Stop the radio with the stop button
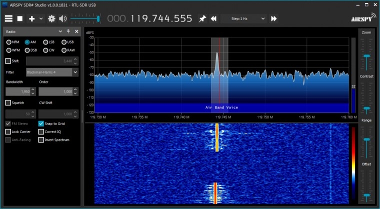Screen dimensions: 380x209 point(20,18)
